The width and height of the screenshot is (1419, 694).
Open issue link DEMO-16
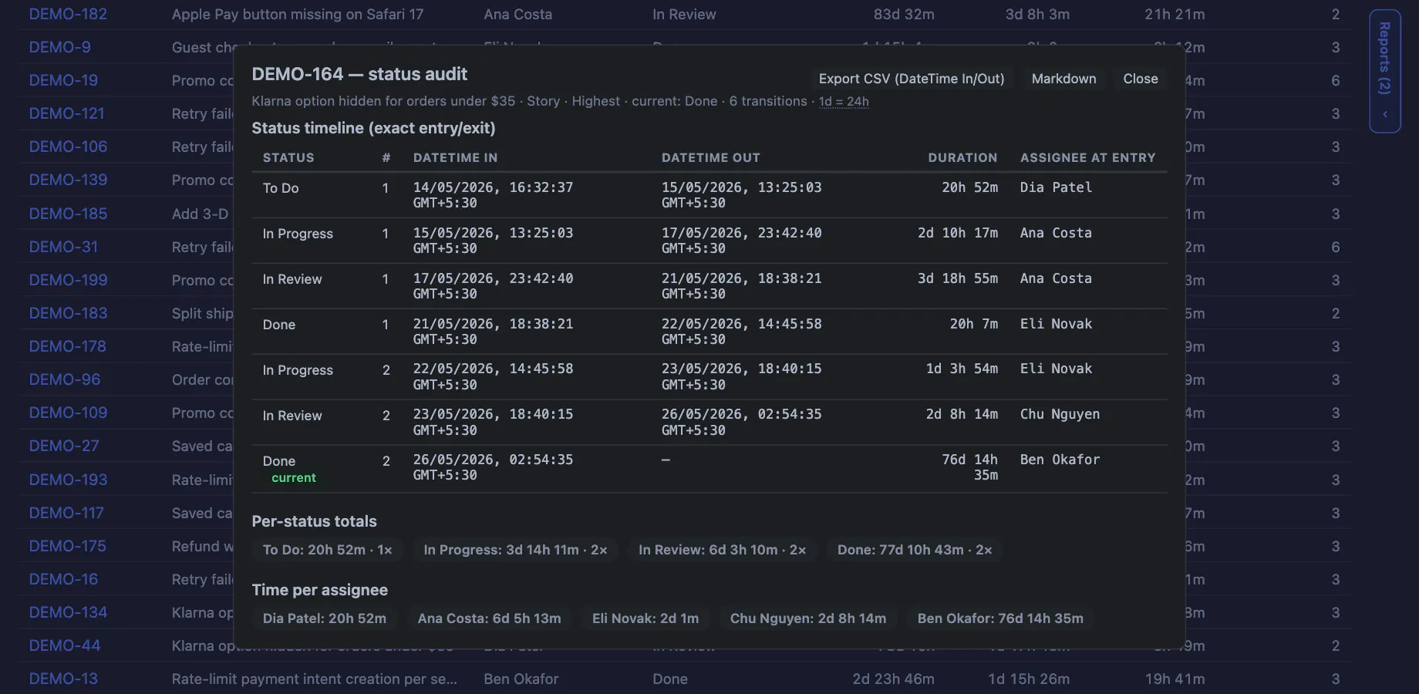click(x=63, y=579)
